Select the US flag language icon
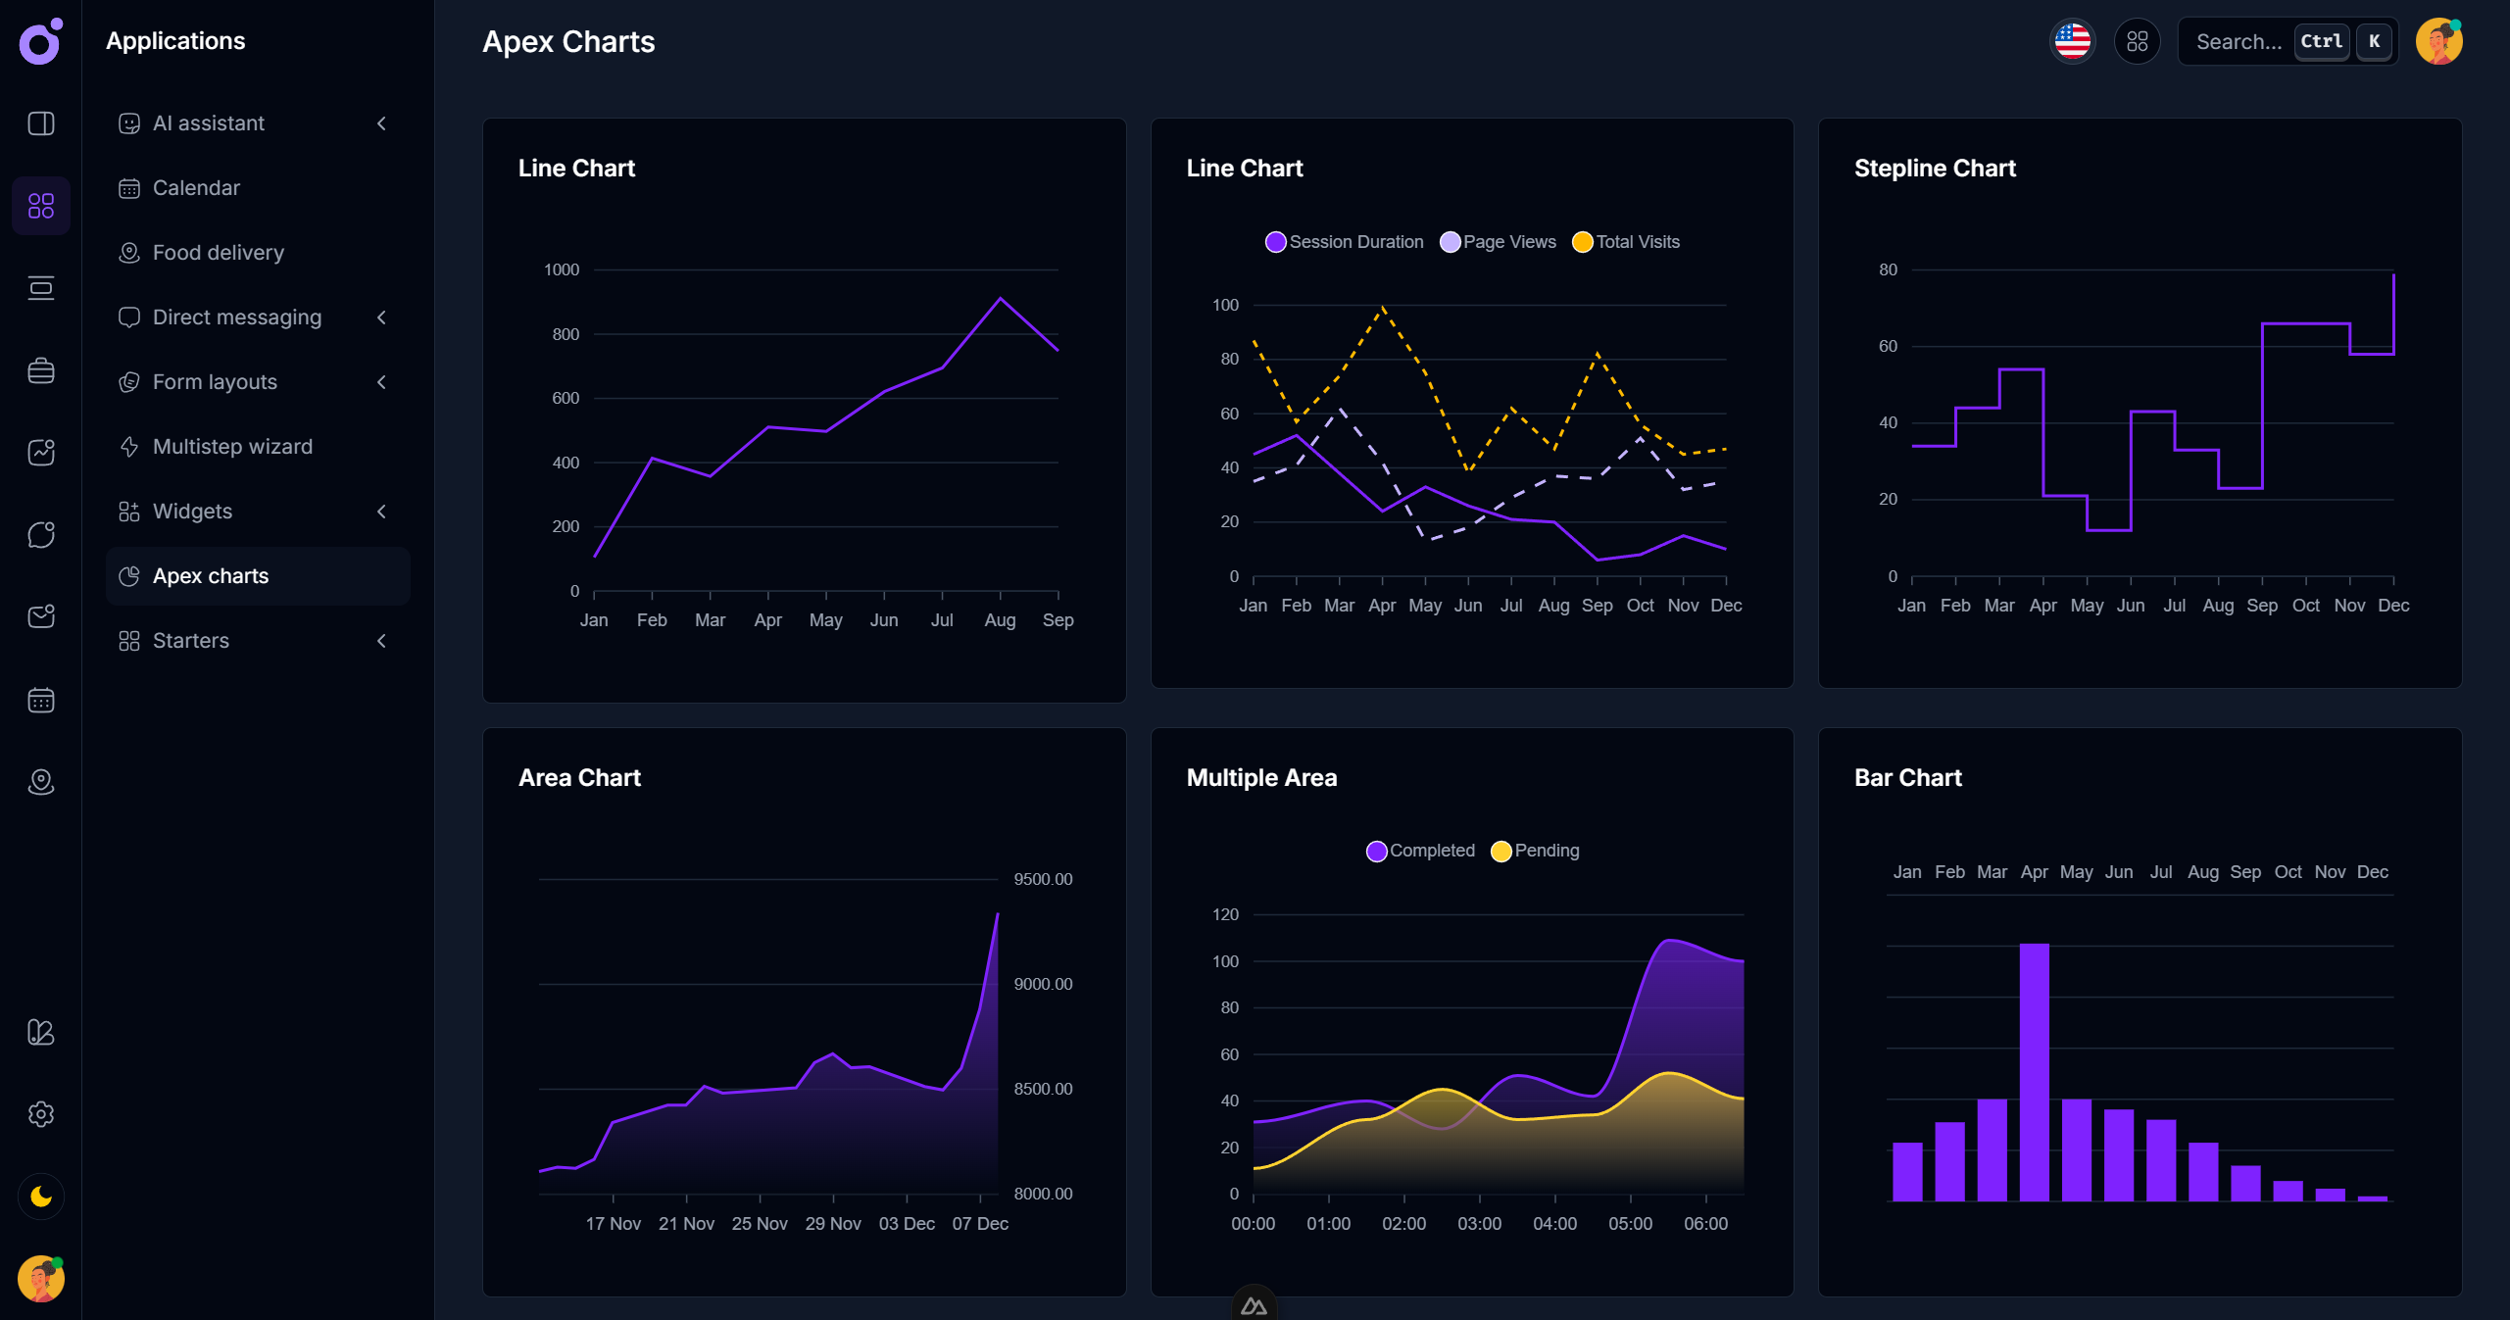The width and height of the screenshot is (2510, 1320). pos(2072,41)
